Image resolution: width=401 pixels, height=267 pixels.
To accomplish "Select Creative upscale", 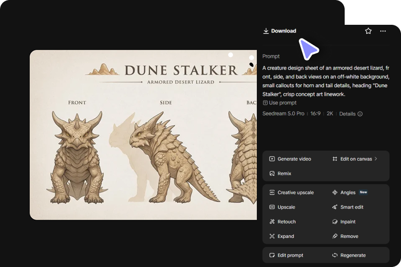I will pos(291,193).
